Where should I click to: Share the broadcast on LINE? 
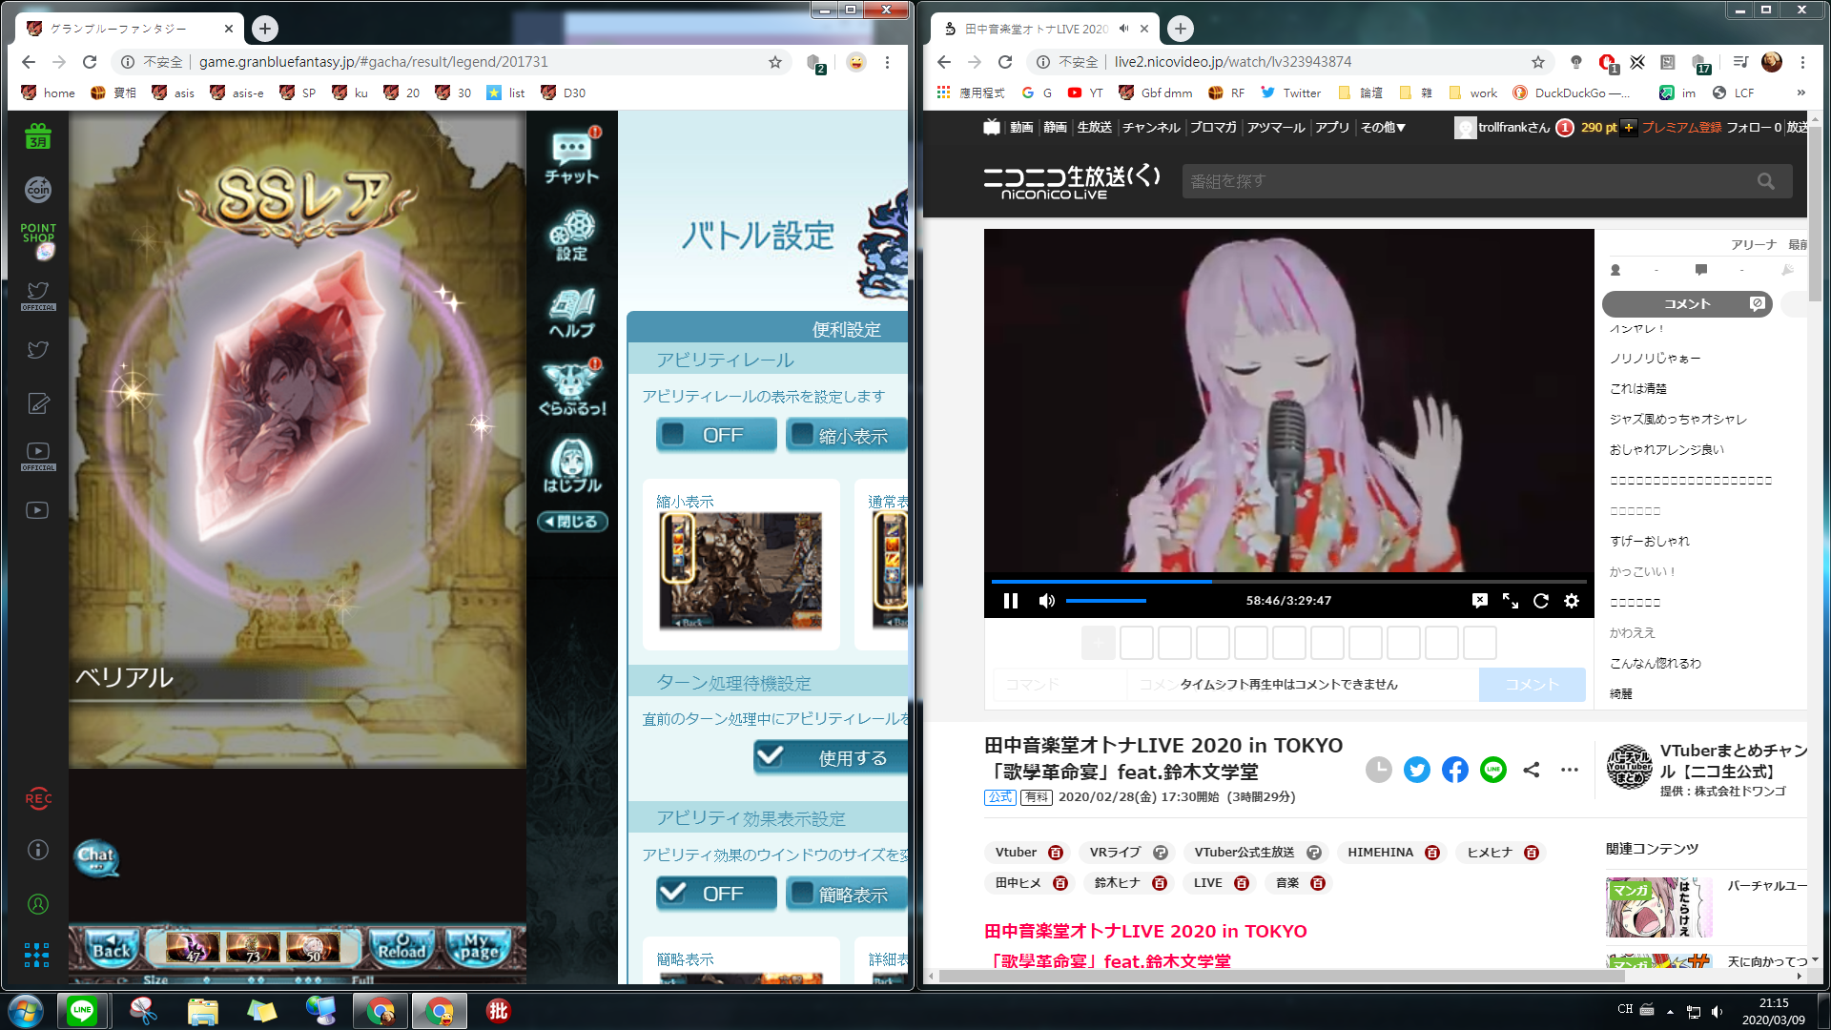[x=1493, y=770]
